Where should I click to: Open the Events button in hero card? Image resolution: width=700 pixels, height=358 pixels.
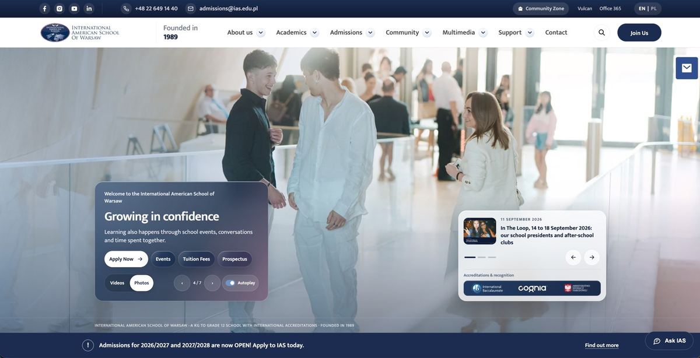163,259
